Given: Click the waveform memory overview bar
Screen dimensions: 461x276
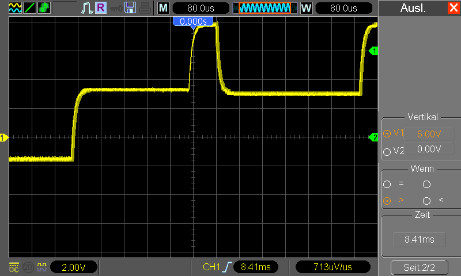Looking at the screenshot, I should [264, 8].
